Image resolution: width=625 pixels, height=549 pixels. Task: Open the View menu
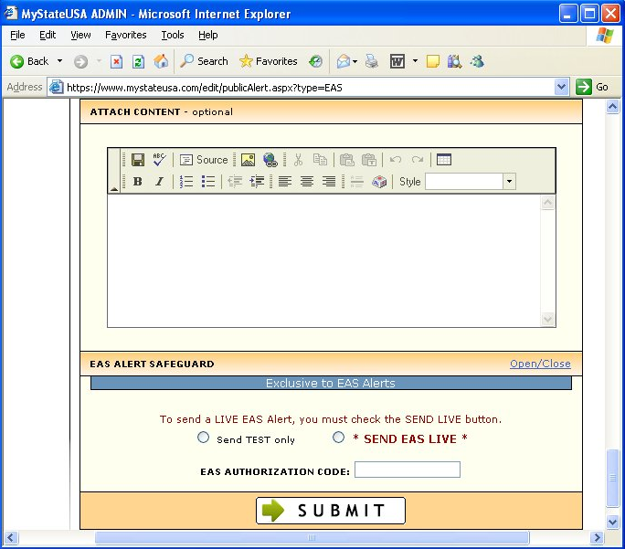[80, 35]
